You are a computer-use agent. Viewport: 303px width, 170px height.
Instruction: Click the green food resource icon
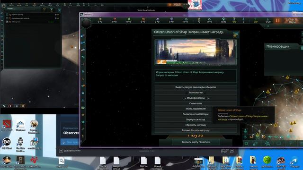(x=129, y=19)
